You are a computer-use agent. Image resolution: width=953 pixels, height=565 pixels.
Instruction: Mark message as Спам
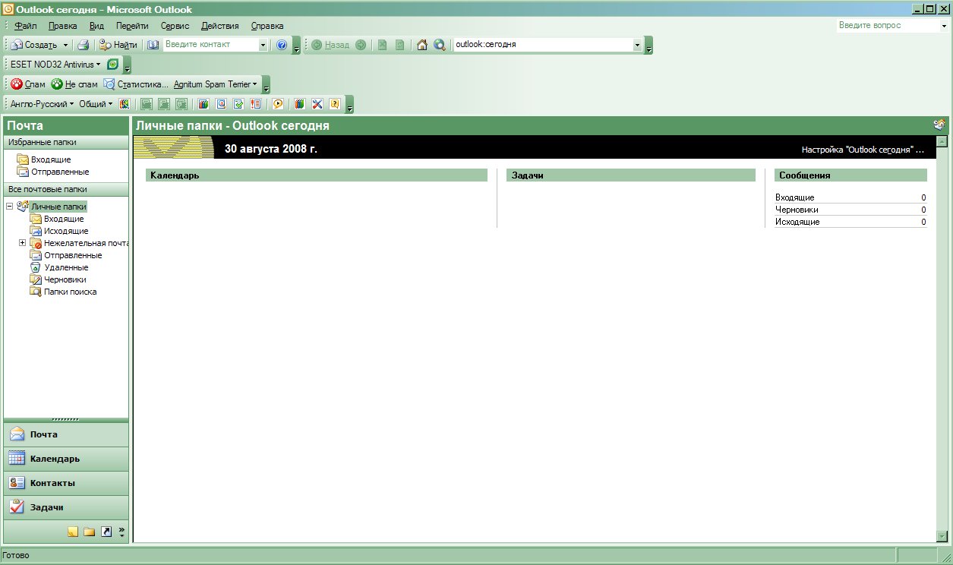click(x=28, y=84)
